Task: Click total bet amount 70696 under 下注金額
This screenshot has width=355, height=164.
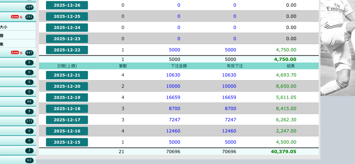Action: tap(173, 152)
